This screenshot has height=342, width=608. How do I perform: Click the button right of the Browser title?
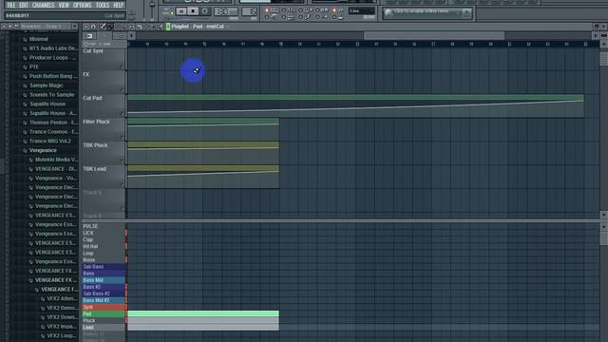pos(74,27)
